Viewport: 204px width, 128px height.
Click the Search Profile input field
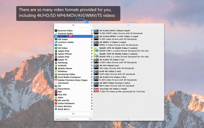72,119
